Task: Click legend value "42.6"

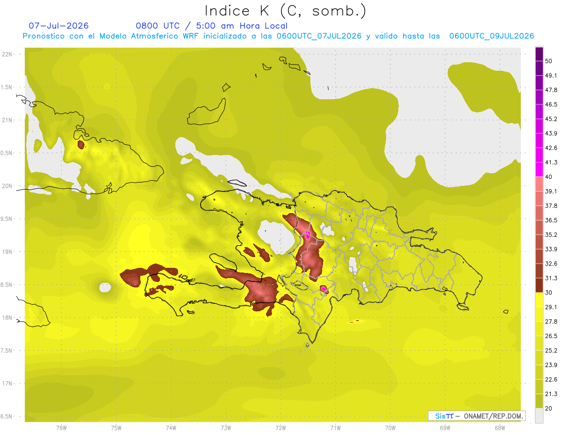Action: [x=551, y=148]
